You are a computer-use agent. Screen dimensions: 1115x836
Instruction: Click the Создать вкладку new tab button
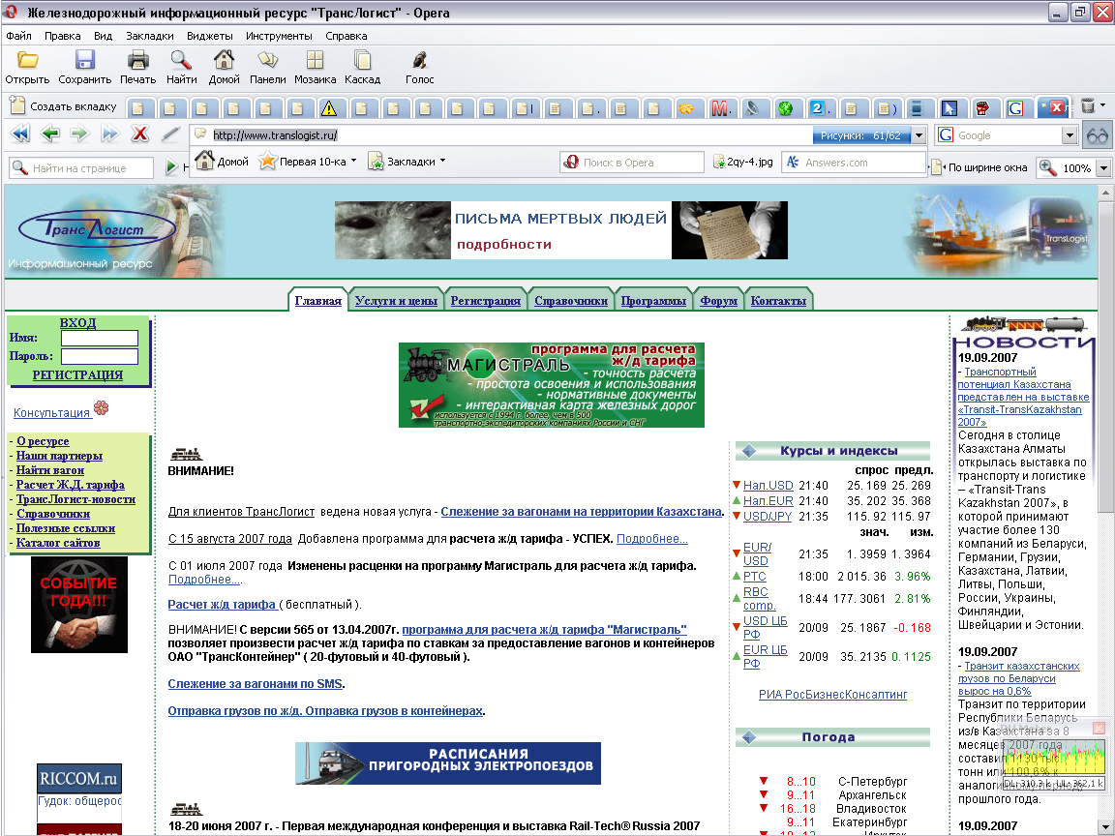tap(63, 105)
